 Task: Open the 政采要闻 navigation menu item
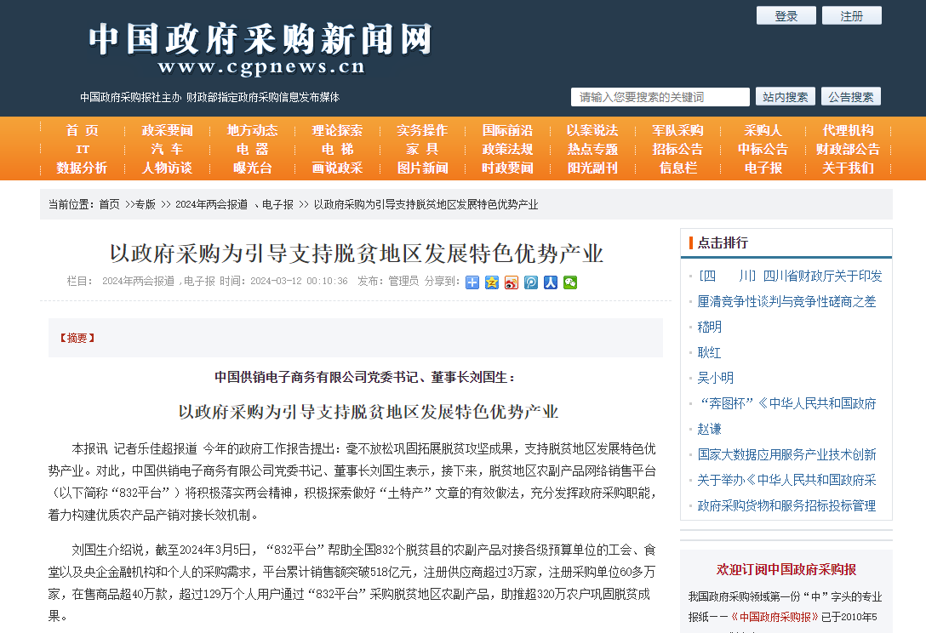tap(168, 130)
